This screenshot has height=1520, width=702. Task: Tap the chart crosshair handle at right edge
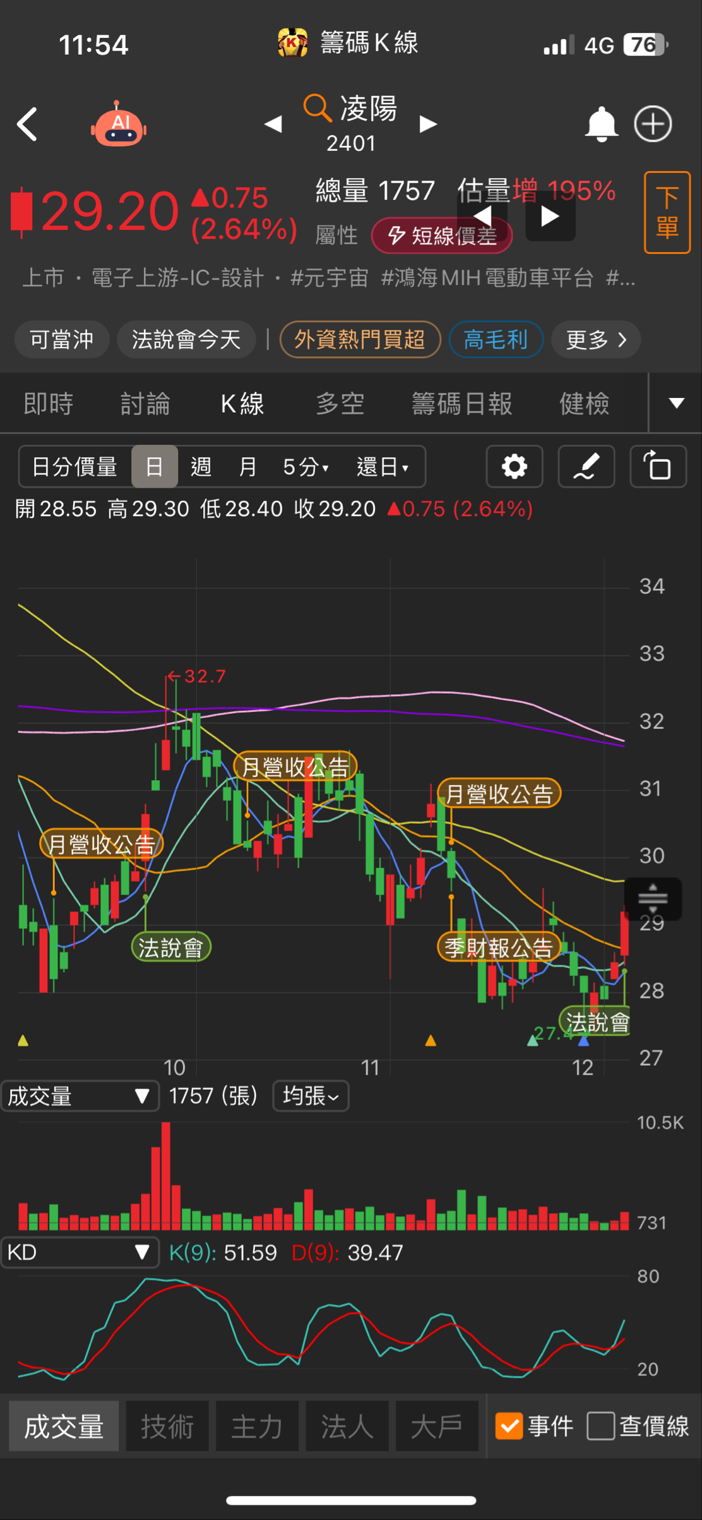click(653, 898)
